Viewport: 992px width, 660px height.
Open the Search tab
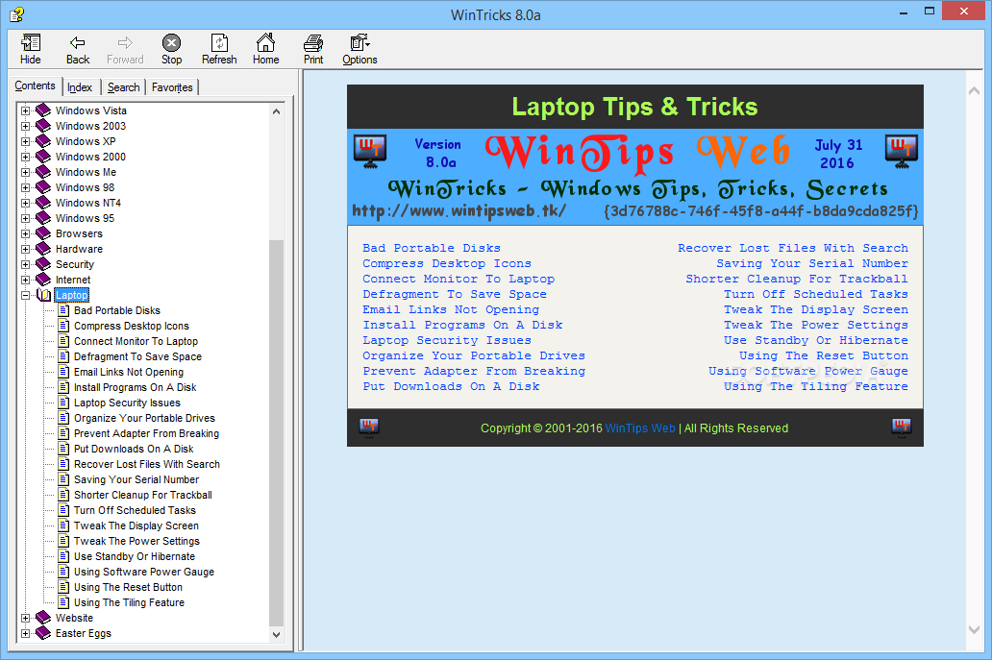(x=123, y=87)
